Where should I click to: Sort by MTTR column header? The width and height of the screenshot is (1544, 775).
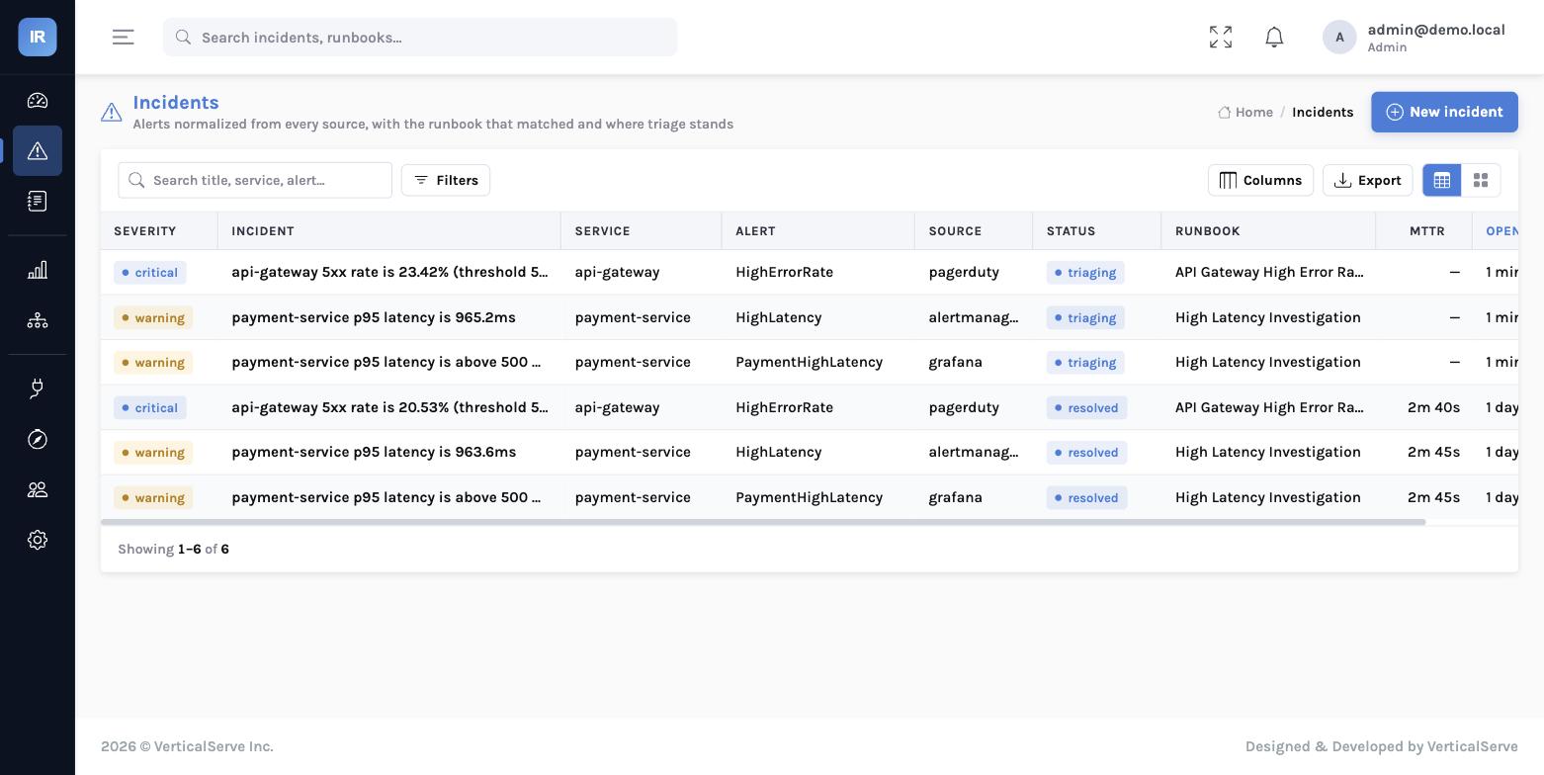pyautogui.click(x=1426, y=230)
